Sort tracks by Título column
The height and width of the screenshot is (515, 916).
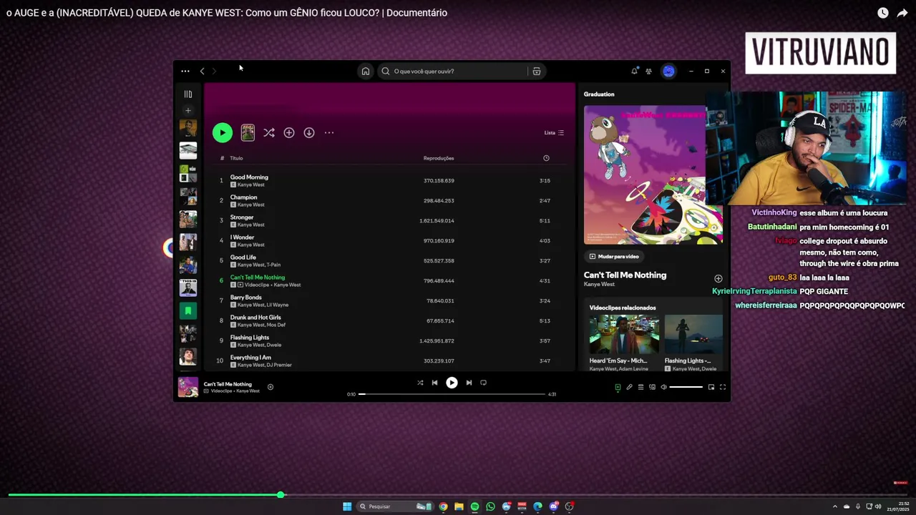(x=236, y=158)
